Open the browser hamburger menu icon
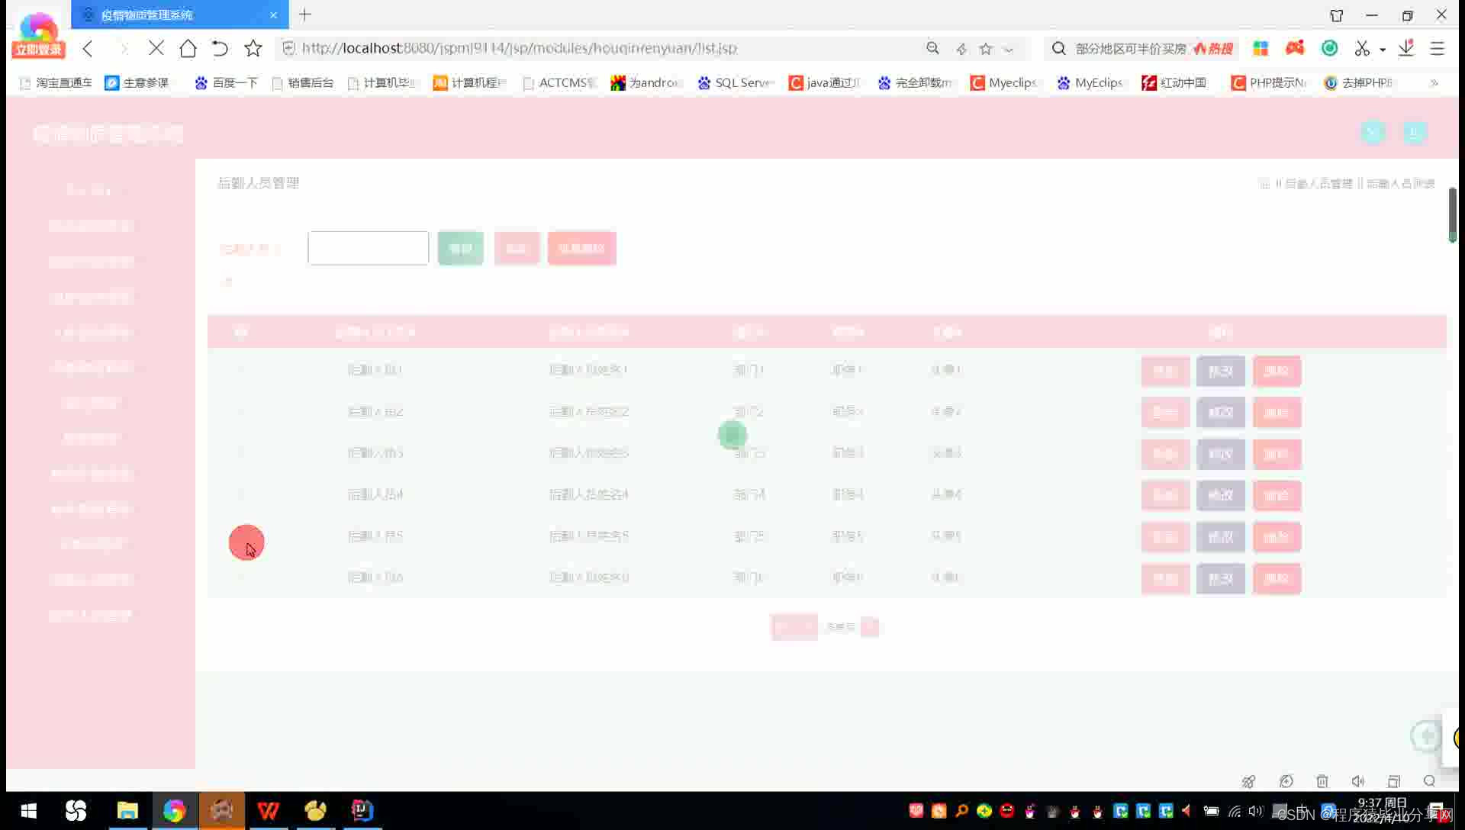Image resolution: width=1465 pixels, height=830 pixels. [1437, 48]
